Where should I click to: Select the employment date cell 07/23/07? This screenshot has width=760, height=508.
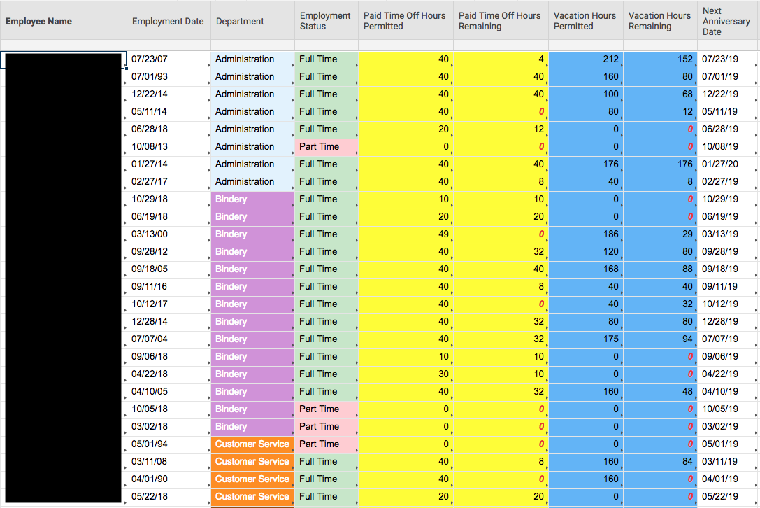click(x=169, y=59)
